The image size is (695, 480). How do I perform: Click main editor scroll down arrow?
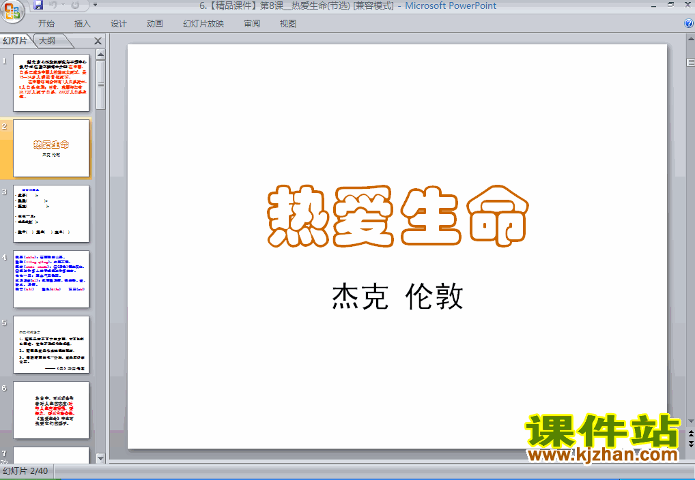coord(691,421)
